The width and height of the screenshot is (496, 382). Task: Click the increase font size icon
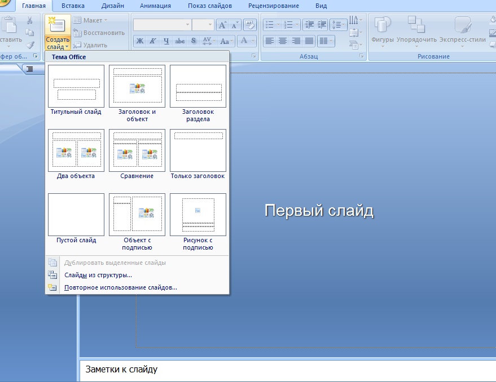click(222, 25)
